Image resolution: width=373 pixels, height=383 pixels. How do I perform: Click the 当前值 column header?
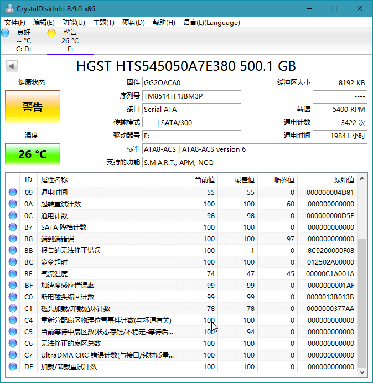(x=198, y=180)
